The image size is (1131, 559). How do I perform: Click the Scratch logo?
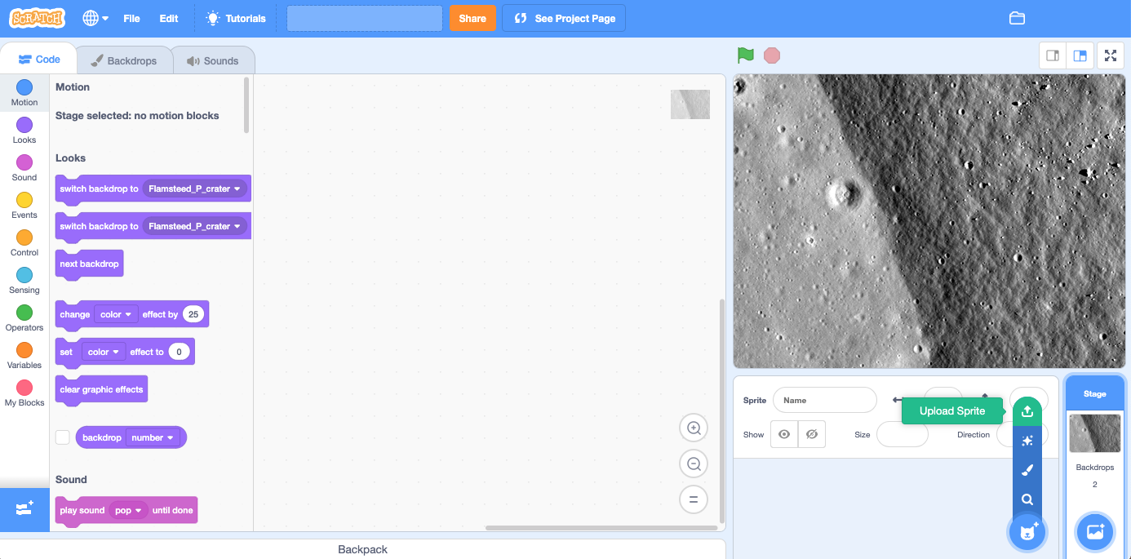38,18
